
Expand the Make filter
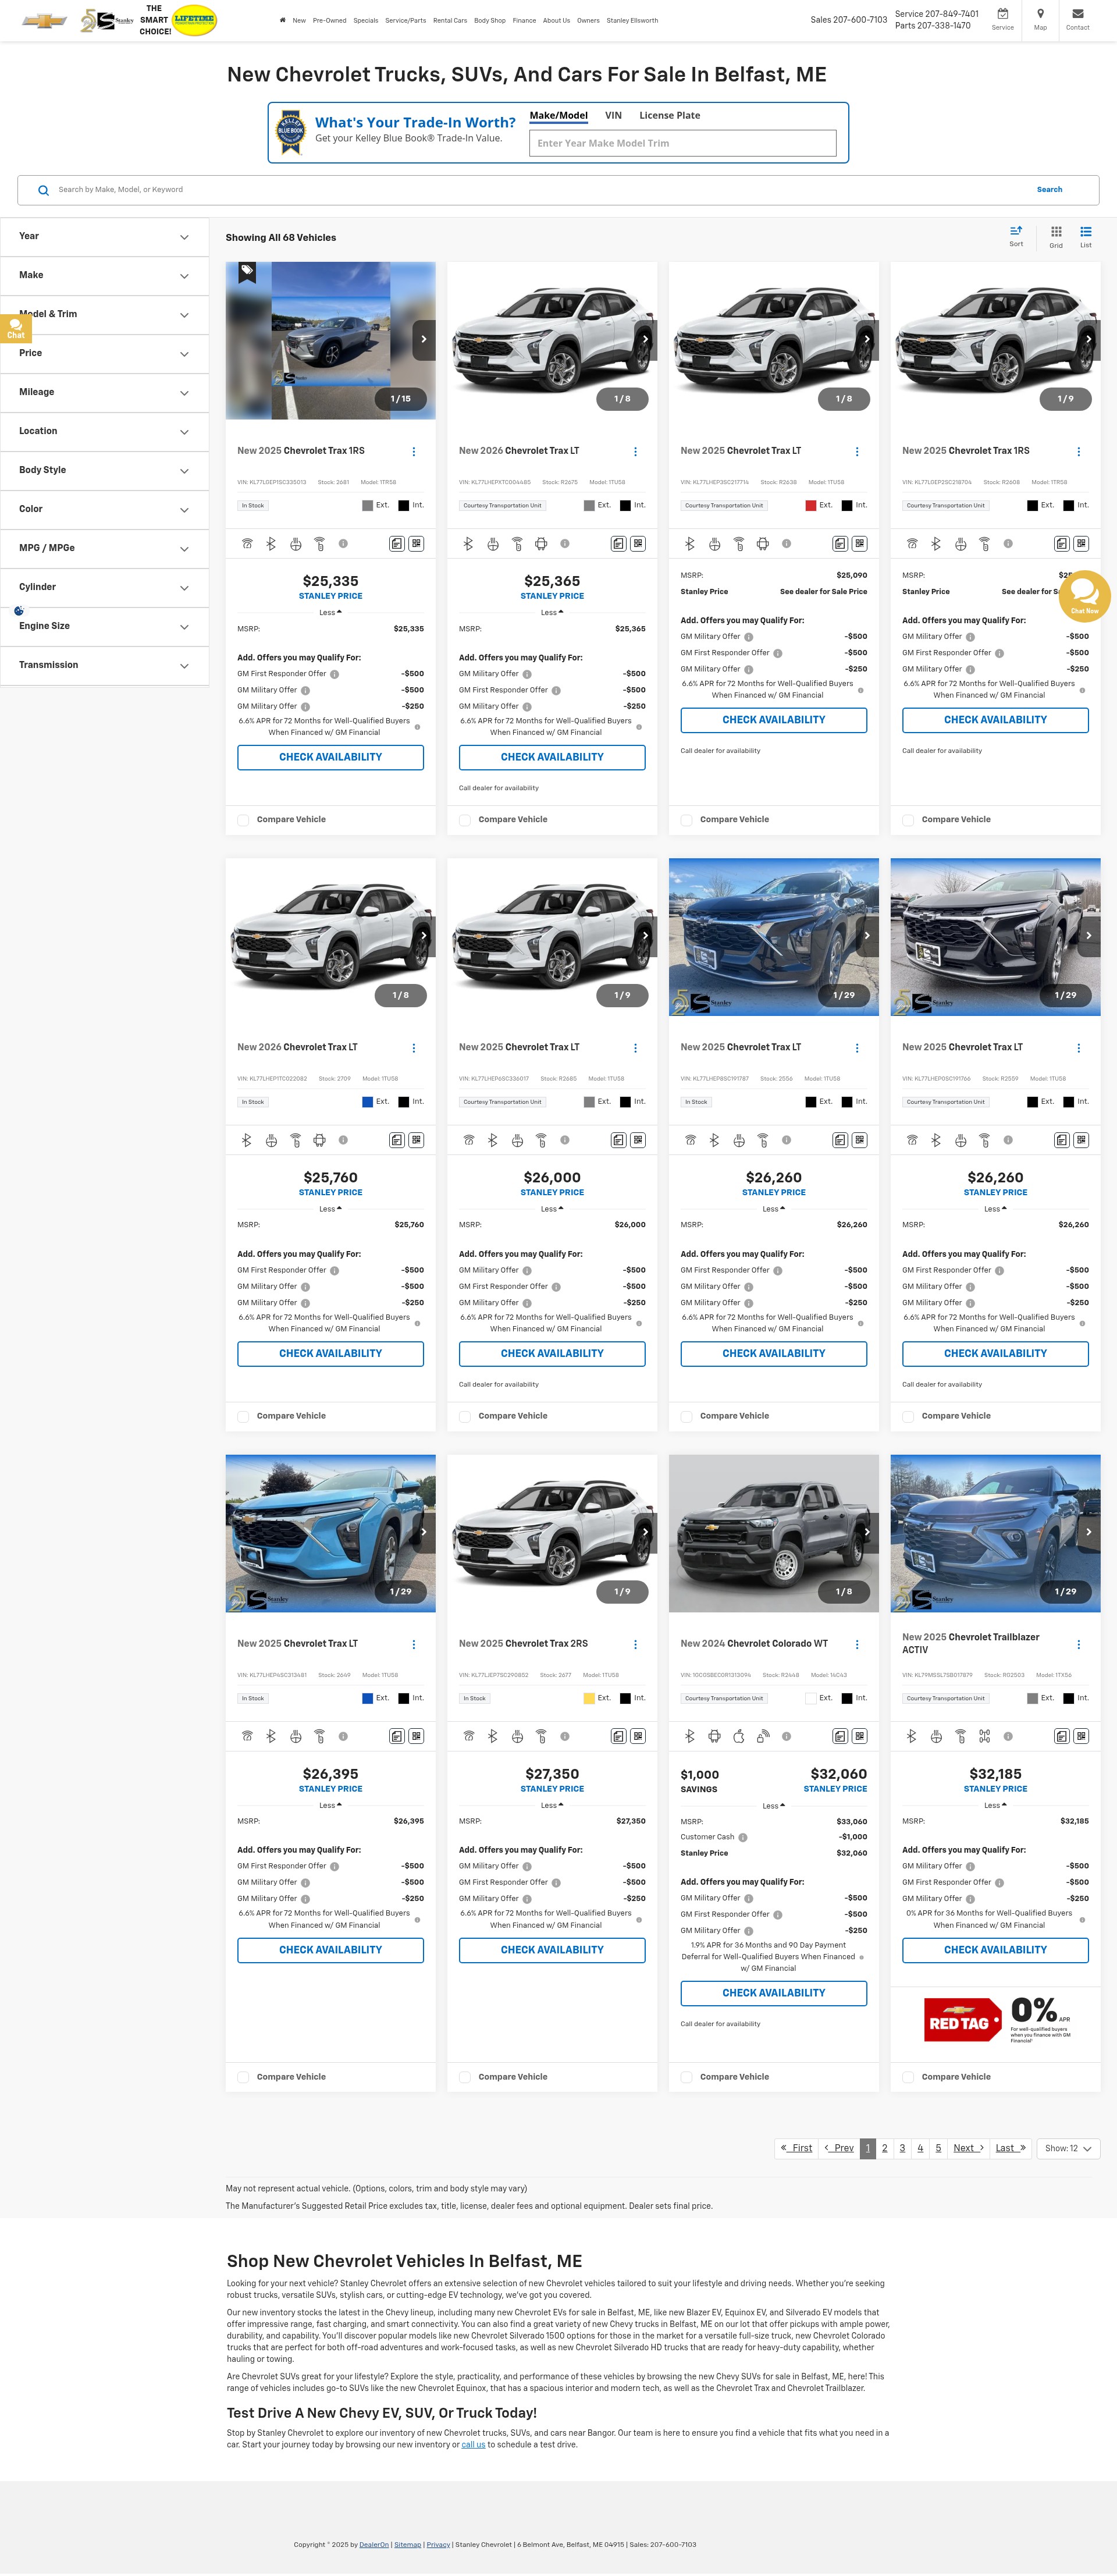coord(104,276)
